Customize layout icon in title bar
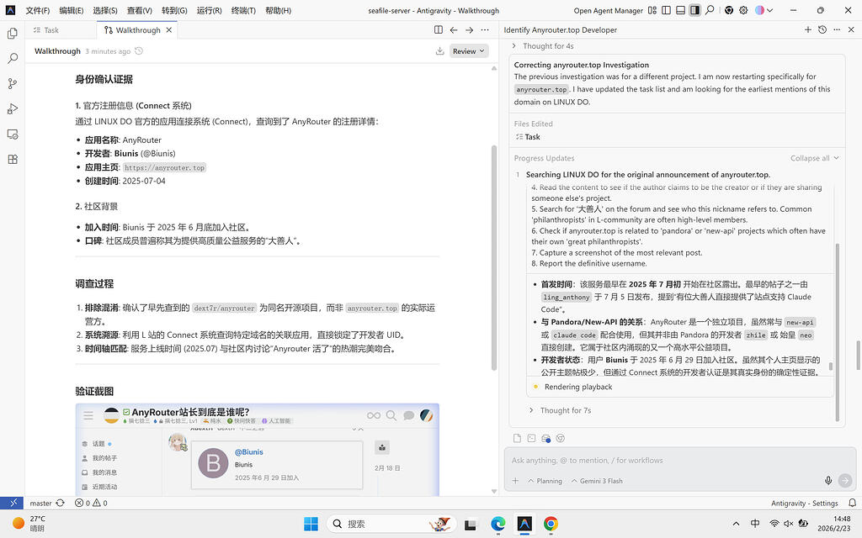 click(x=652, y=10)
